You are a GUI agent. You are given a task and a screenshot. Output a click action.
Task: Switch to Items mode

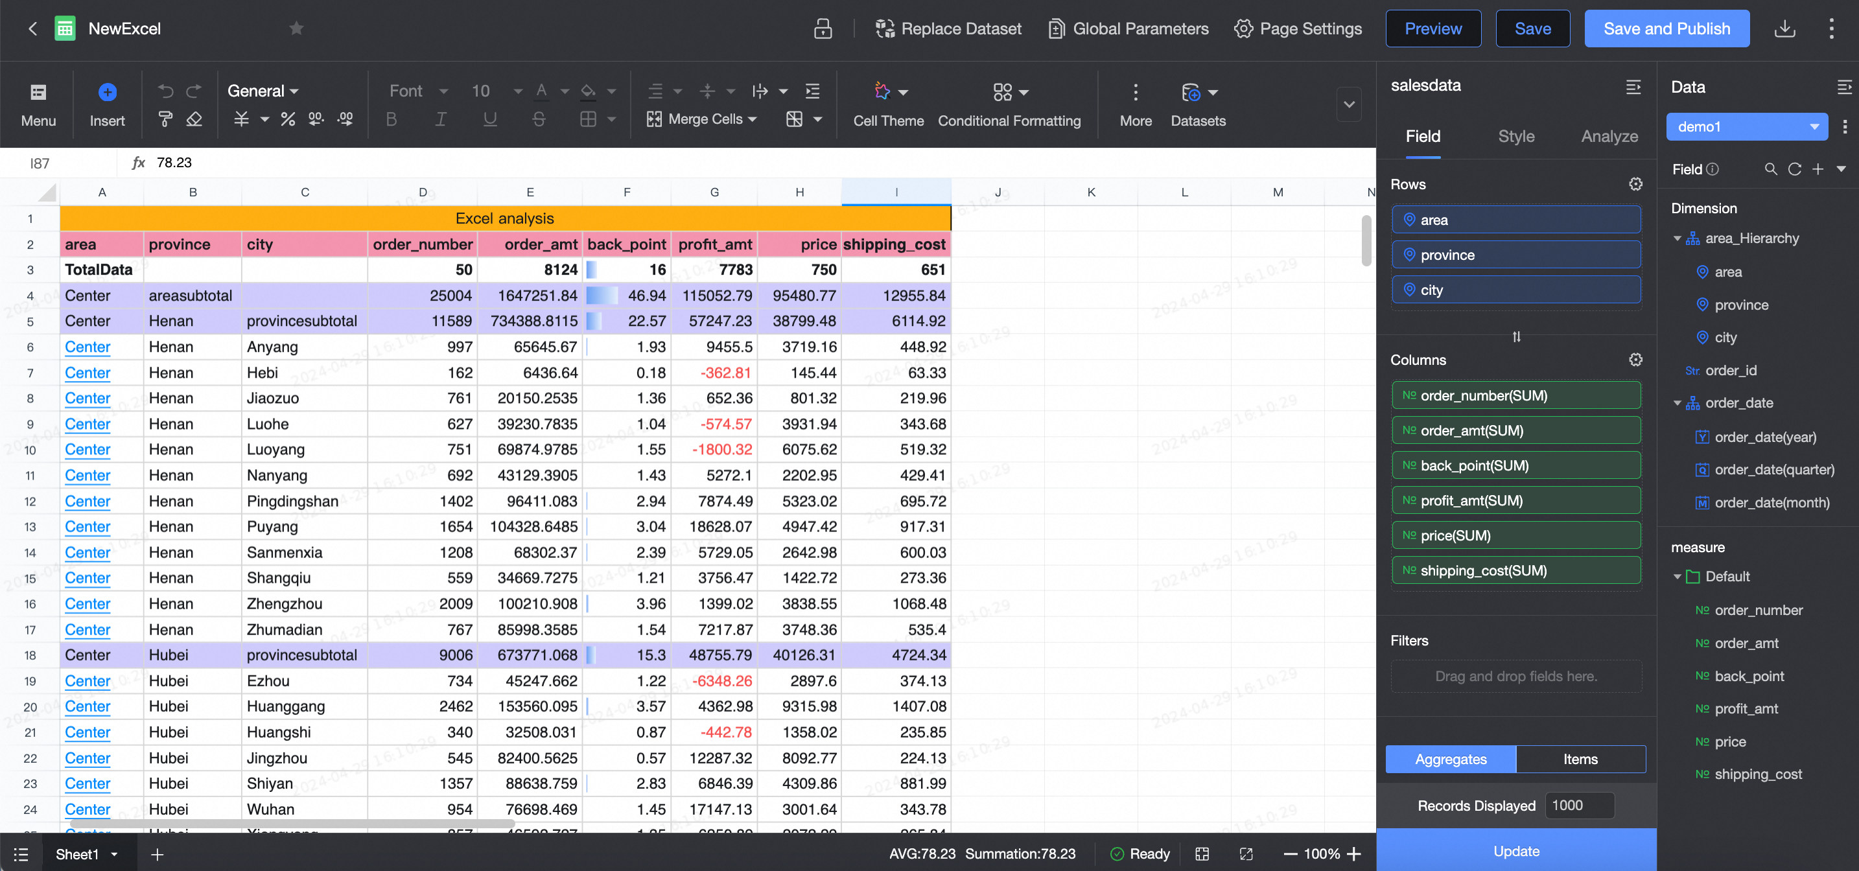pos(1580,759)
